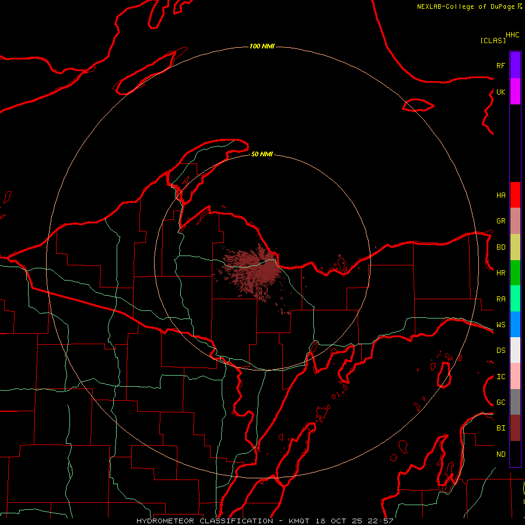Click the GR pink legend swatch

click(x=515, y=221)
